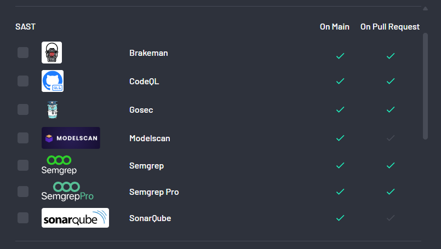This screenshot has width=441, height=249.
Task: Click the Gosec gopher mascot icon
Action: click(53, 109)
